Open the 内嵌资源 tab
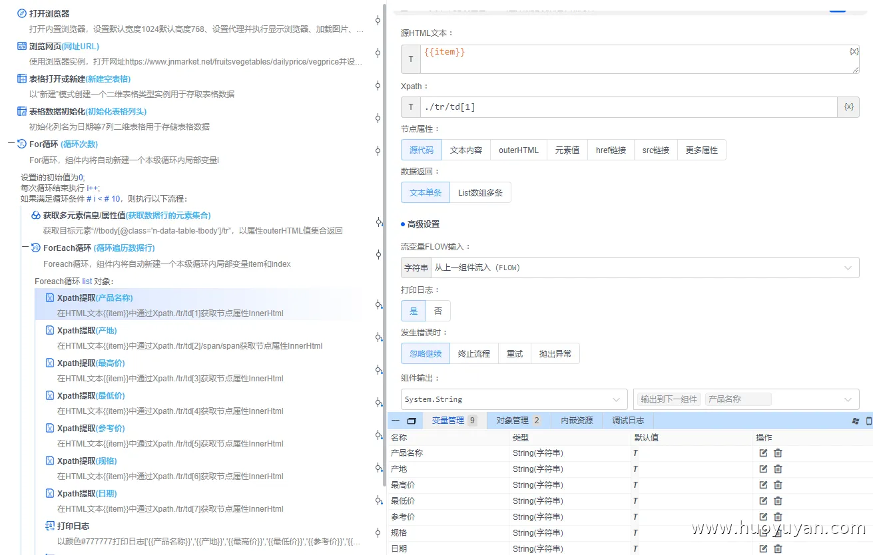873x555 pixels. [577, 421]
